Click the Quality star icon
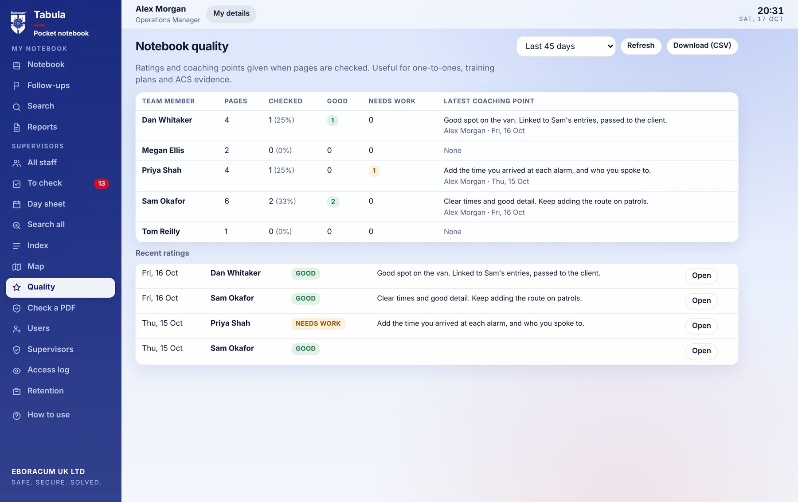Image resolution: width=798 pixels, height=502 pixels. click(17, 288)
